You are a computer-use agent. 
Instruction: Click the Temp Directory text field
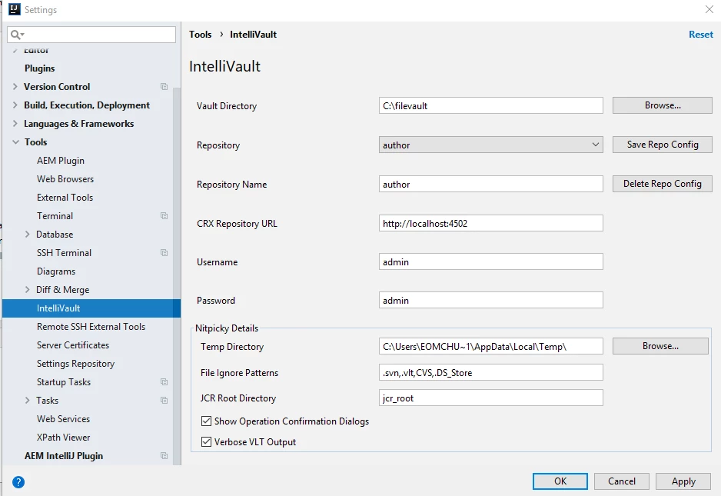[490, 346]
